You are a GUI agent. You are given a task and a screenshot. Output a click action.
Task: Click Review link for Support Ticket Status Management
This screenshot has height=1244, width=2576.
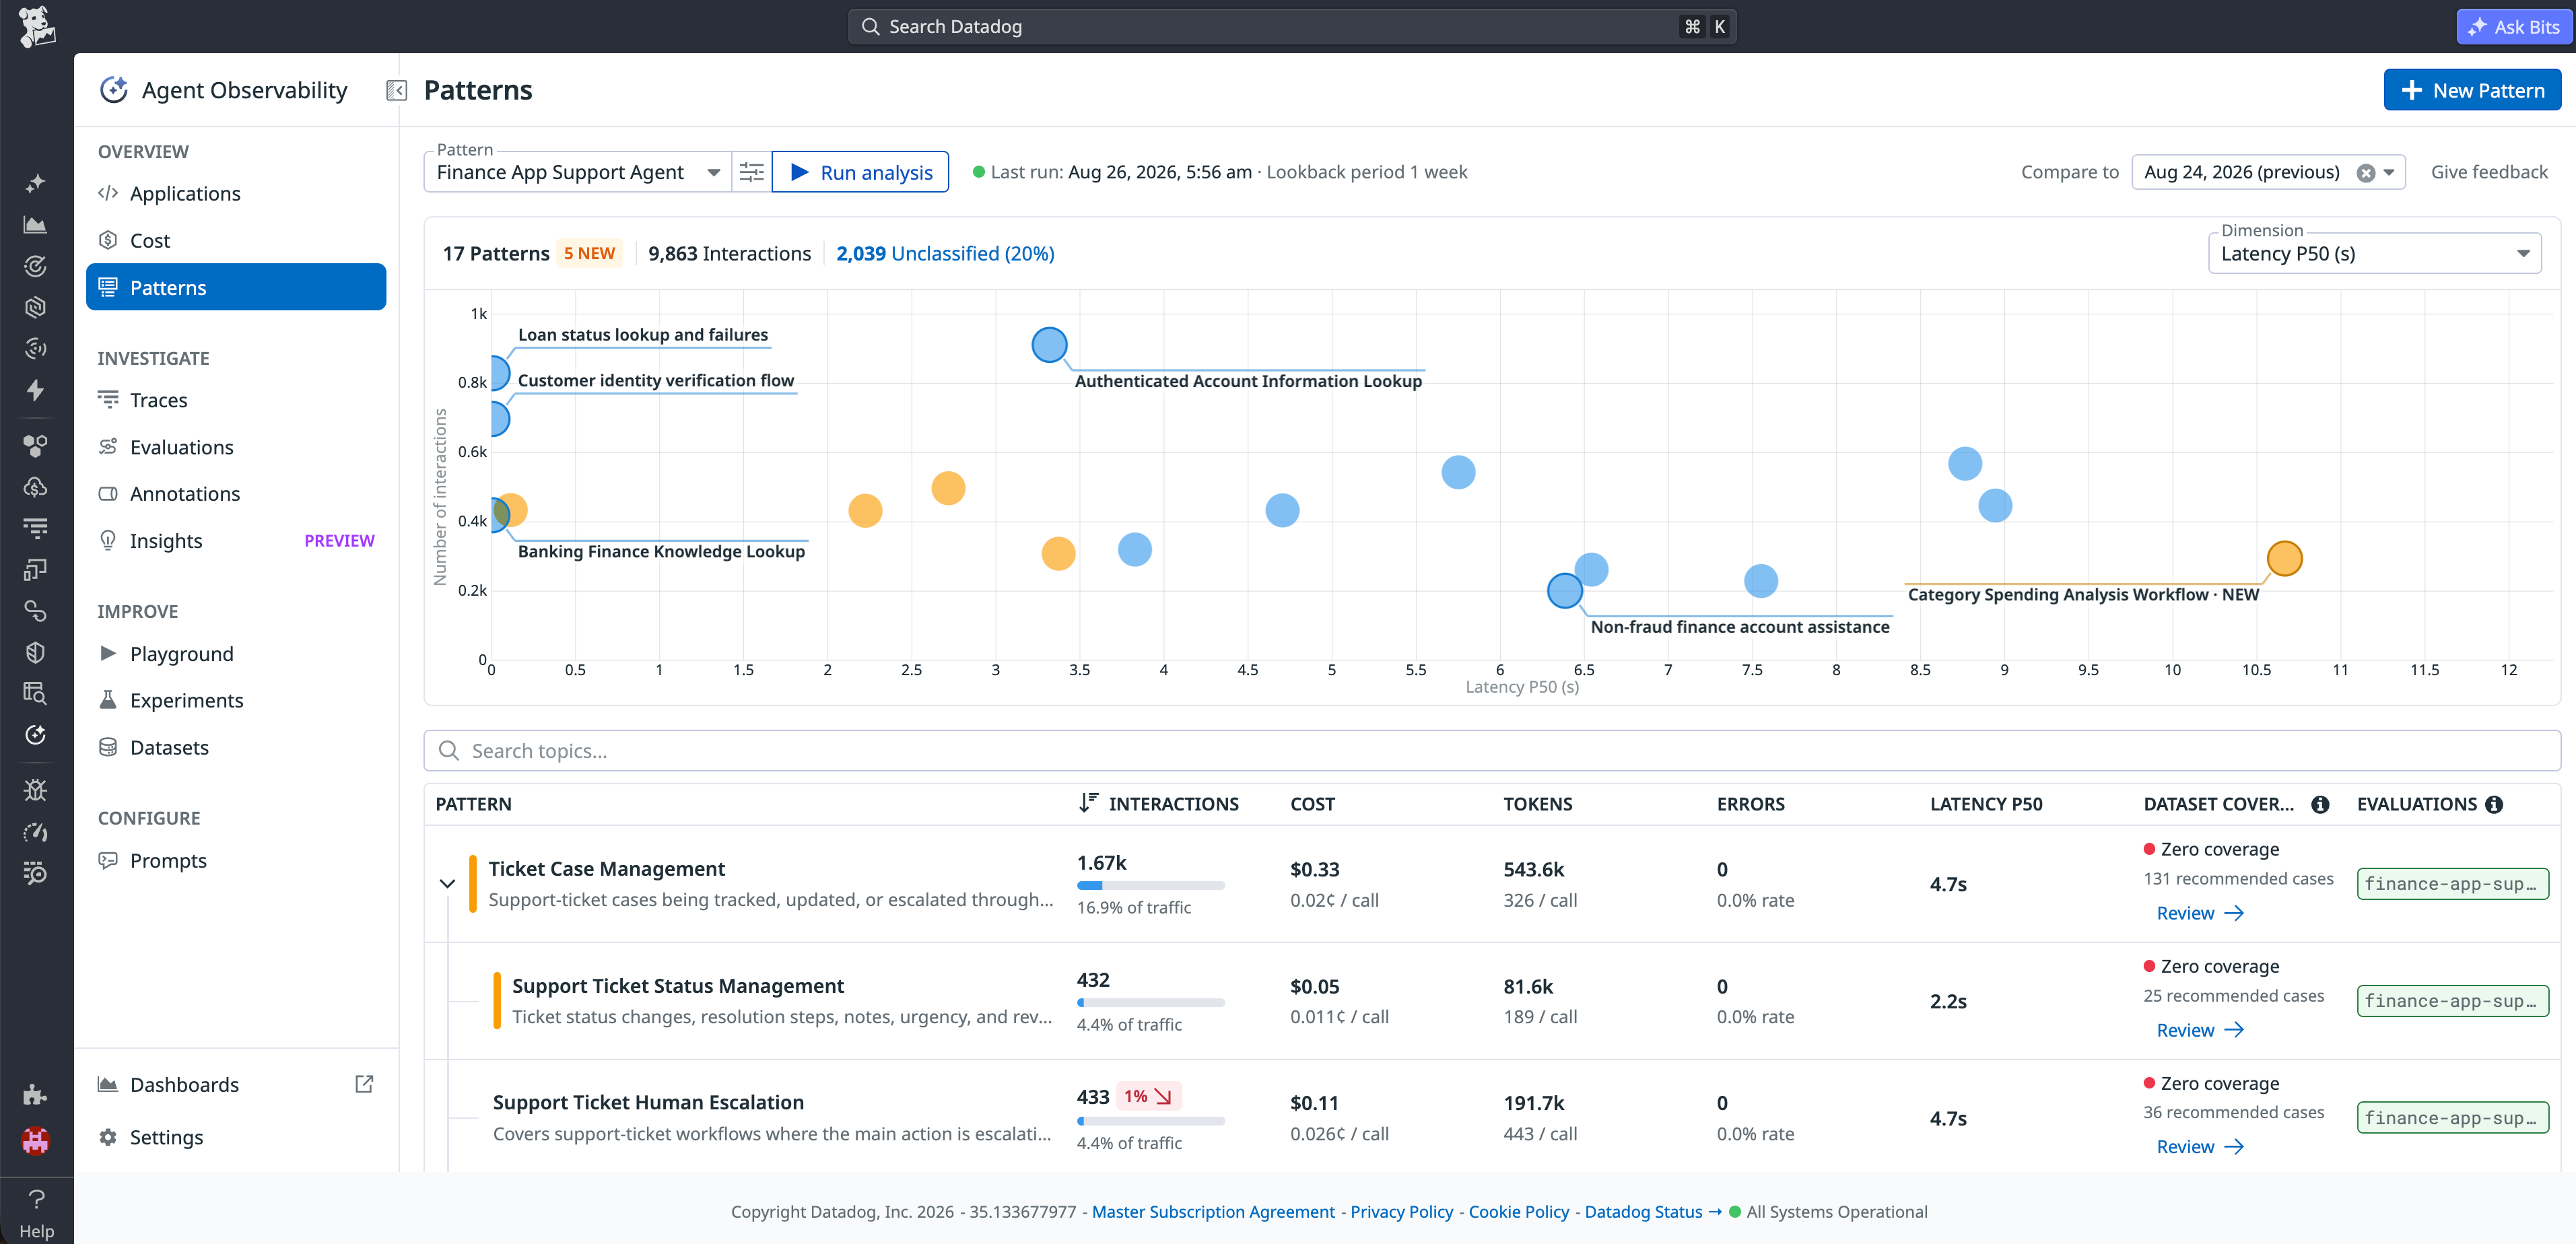point(2200,1030)
